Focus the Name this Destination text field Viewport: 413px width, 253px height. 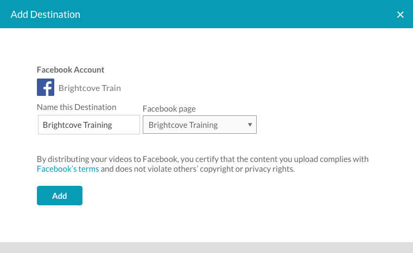[89, 125]
